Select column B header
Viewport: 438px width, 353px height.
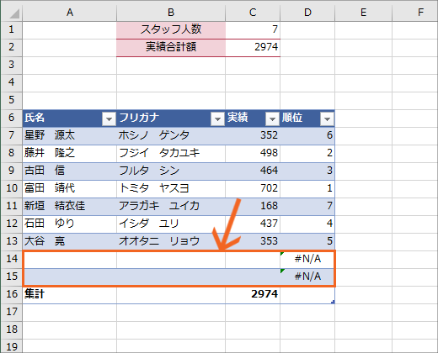(171, 13)
